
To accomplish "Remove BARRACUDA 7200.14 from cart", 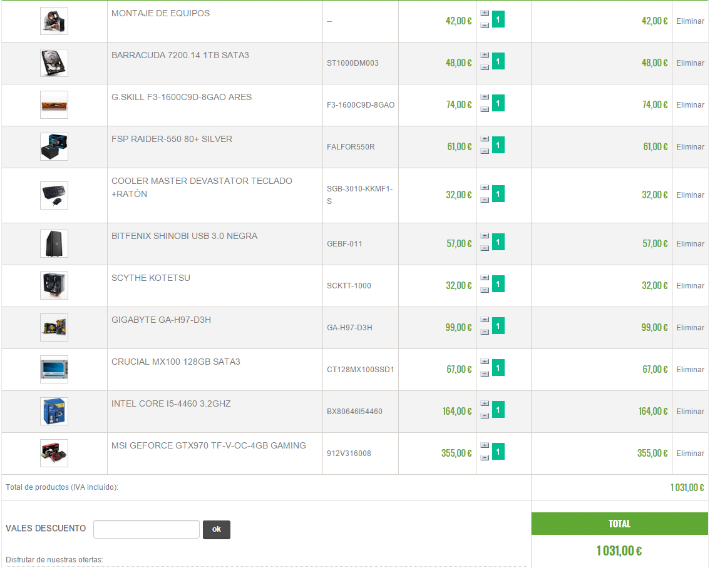I will click(690, 63).
